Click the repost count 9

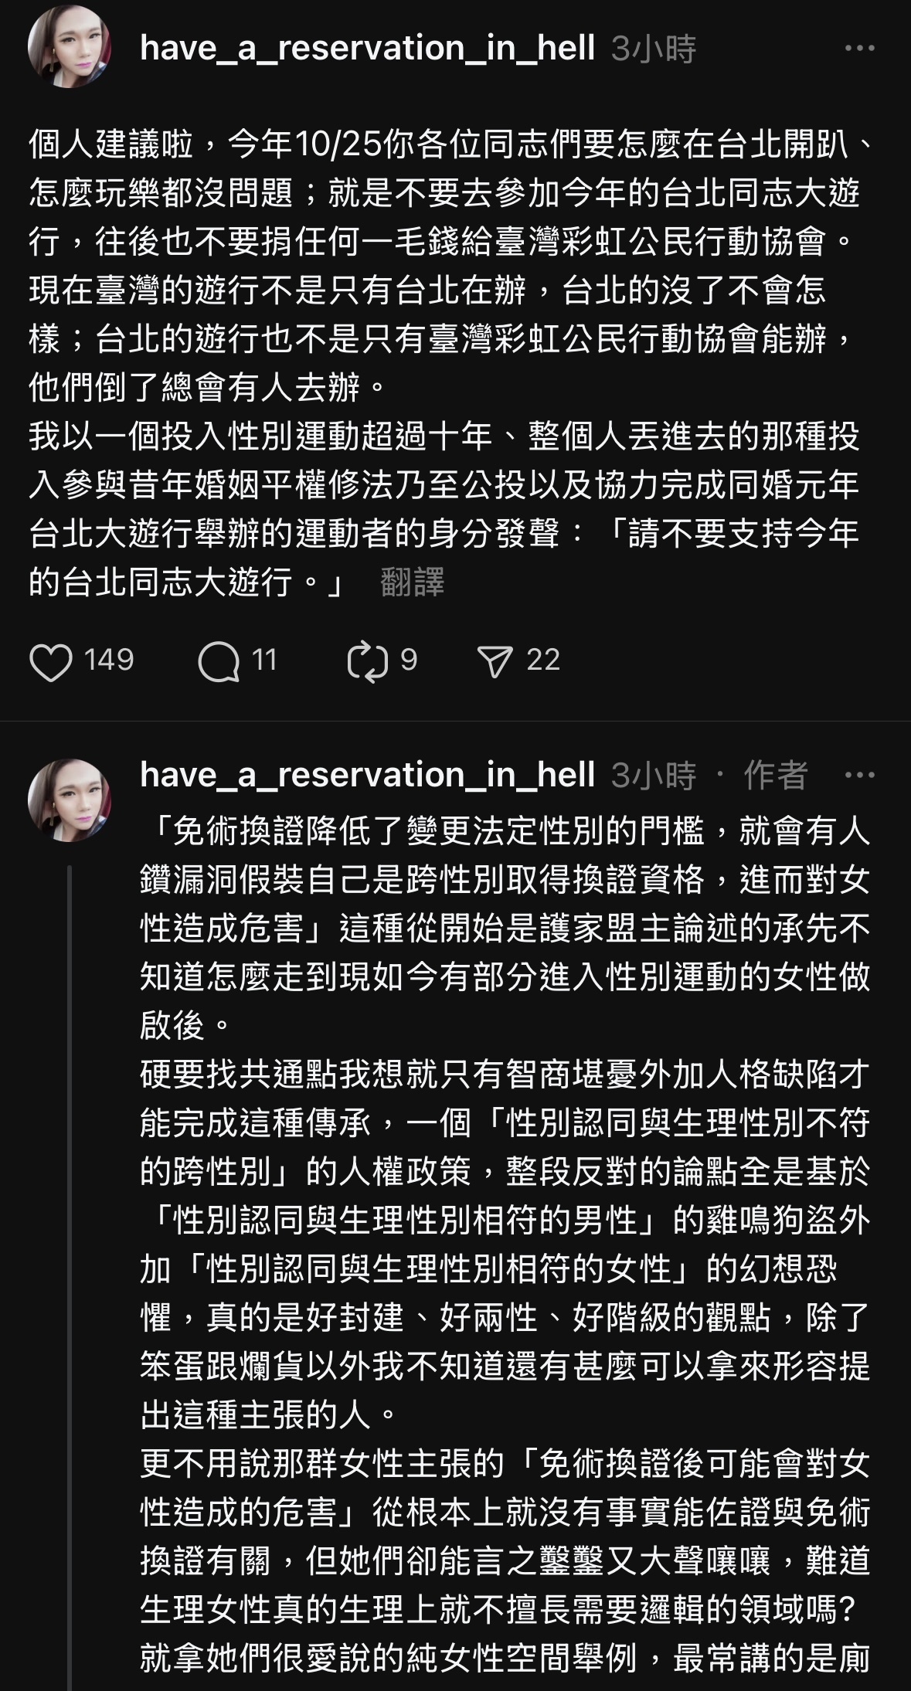tap(409, 660)
